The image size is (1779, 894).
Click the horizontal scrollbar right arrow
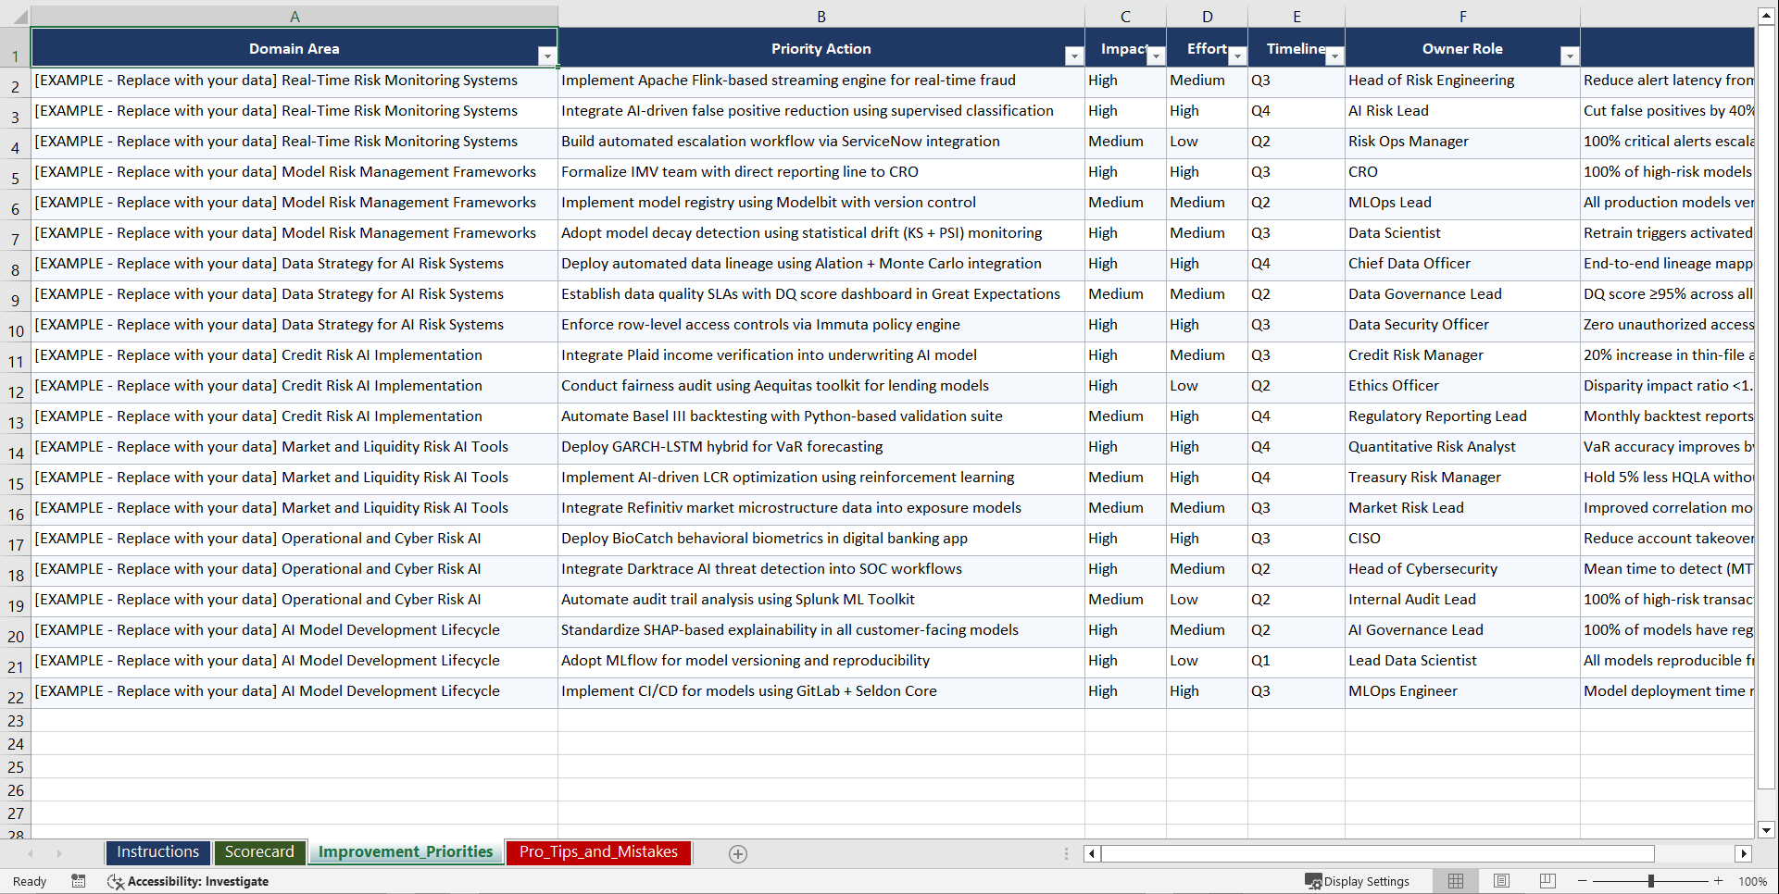click(1745, 853)
